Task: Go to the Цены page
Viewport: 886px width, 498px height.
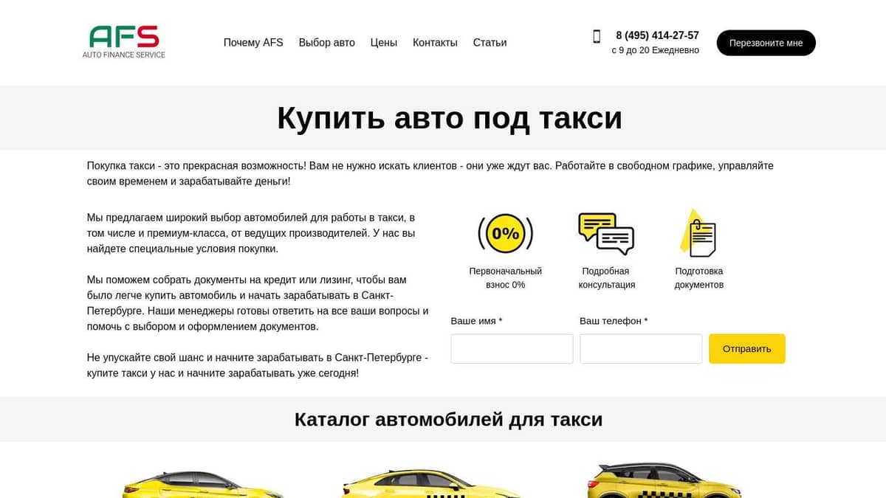Action: [383, 42]
